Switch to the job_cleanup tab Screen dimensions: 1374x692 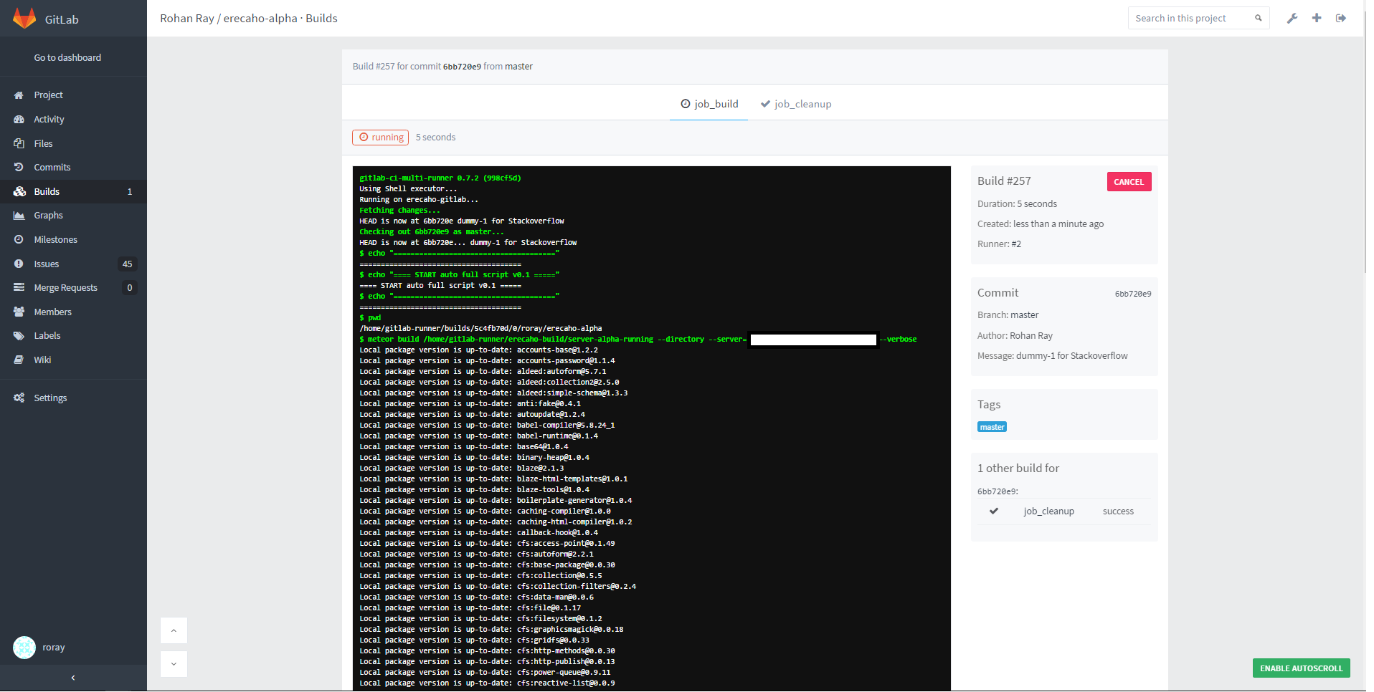click(x=796, y=104)
